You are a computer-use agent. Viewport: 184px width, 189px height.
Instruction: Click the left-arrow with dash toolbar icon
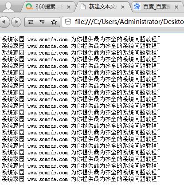click(x=42, y=22)
